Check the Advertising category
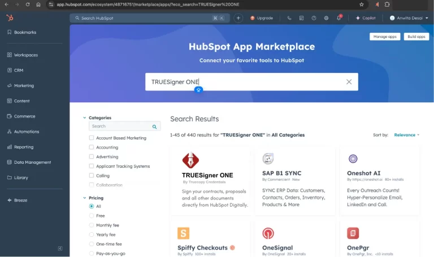This screenshot has width=434, height=257. [92, 156]
